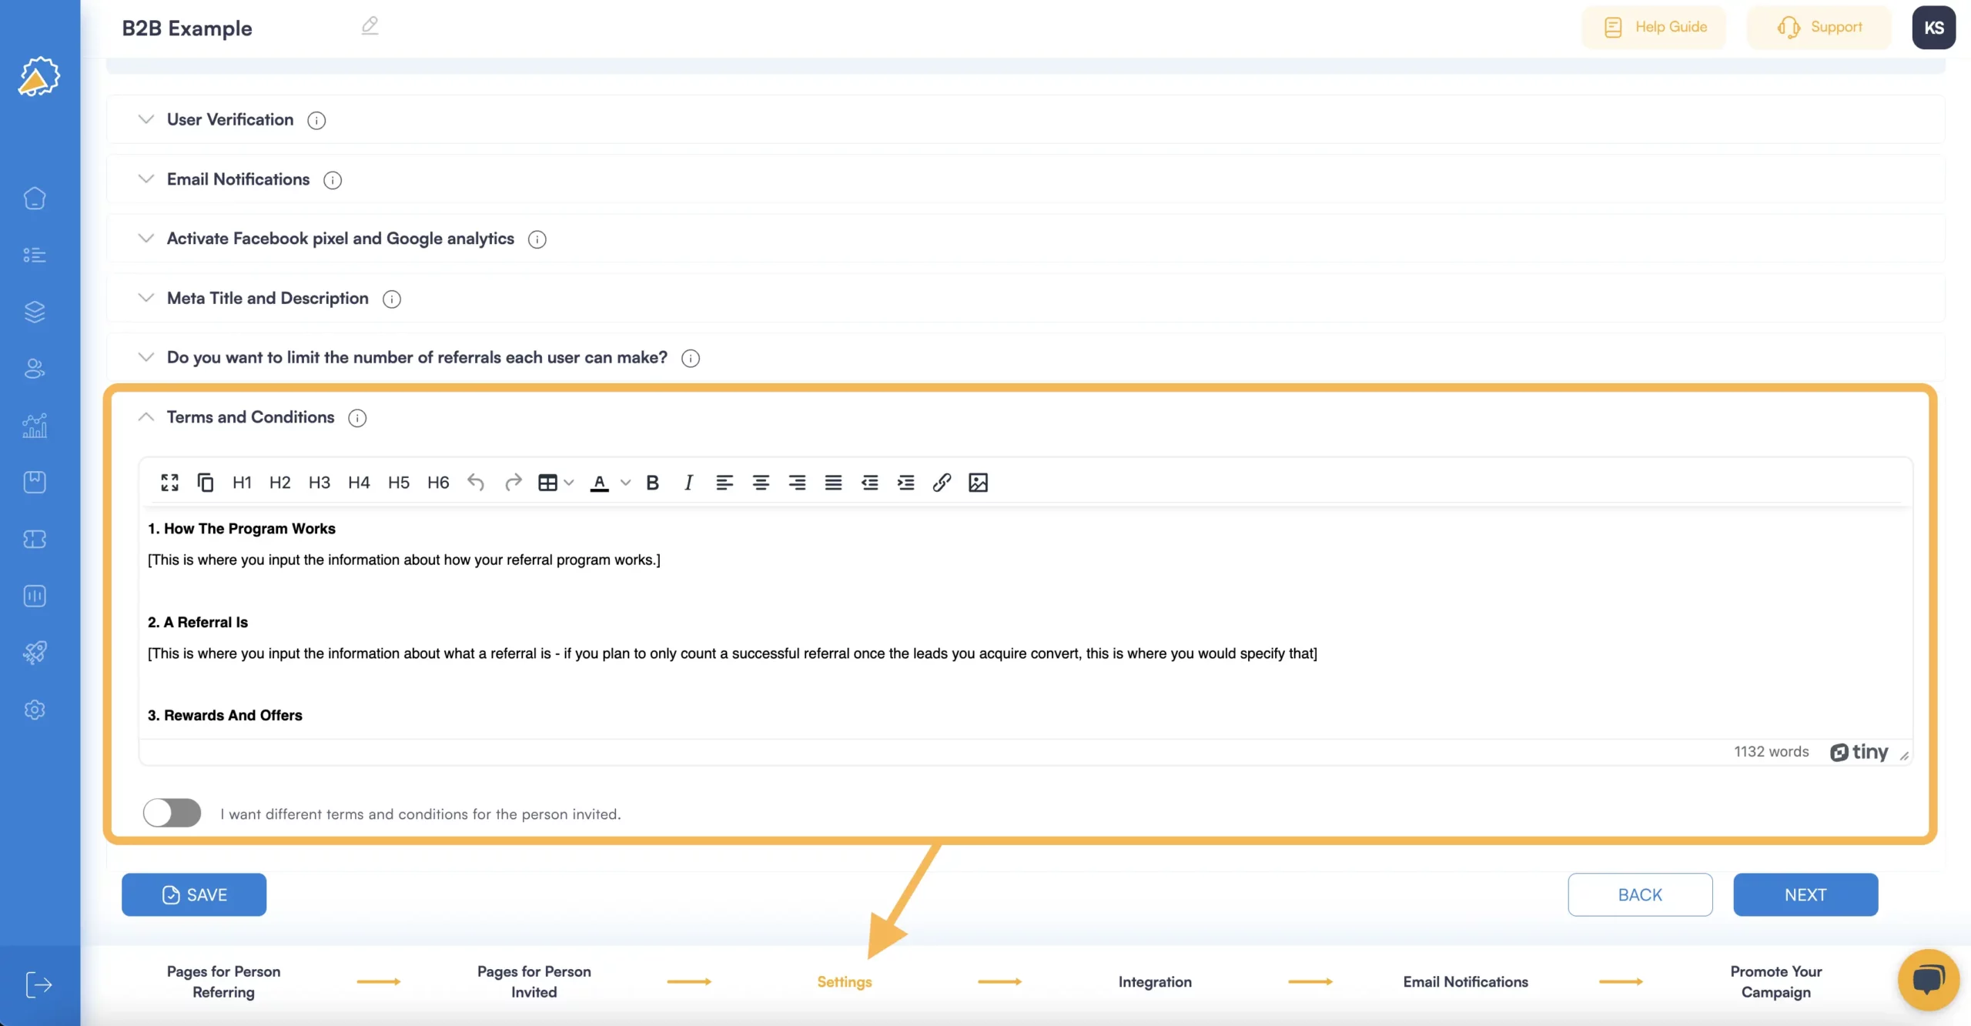The height and width of the screenshot is (1026, 1971).
Task: Select H4 heading format
Action: pyautogui.click(x=359, y=483)
